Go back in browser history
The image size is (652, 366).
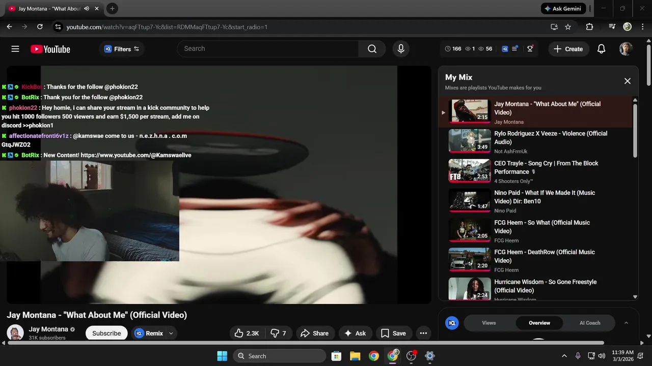[9, 26]
